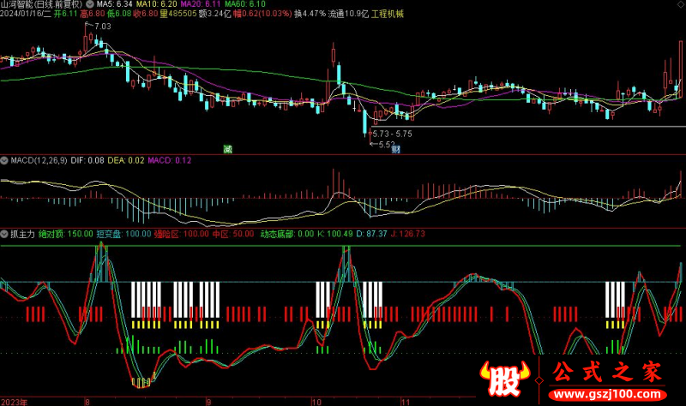The image size is (686, 406).
Task: Click the MACD(12,26,9) indicator name
Action: pos(39,160)
